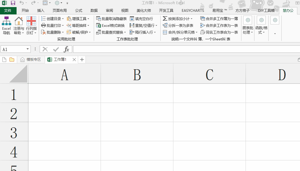Click 批量取消隐藏表 unhide sheets

click(111, 19)
